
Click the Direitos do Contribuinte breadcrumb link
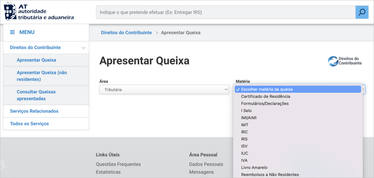pos(126,33)
